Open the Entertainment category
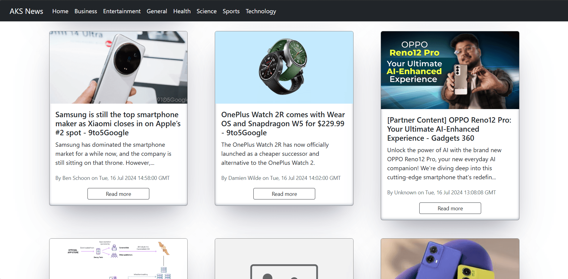Viewport: 568px width, 279px height. [122, 11]
